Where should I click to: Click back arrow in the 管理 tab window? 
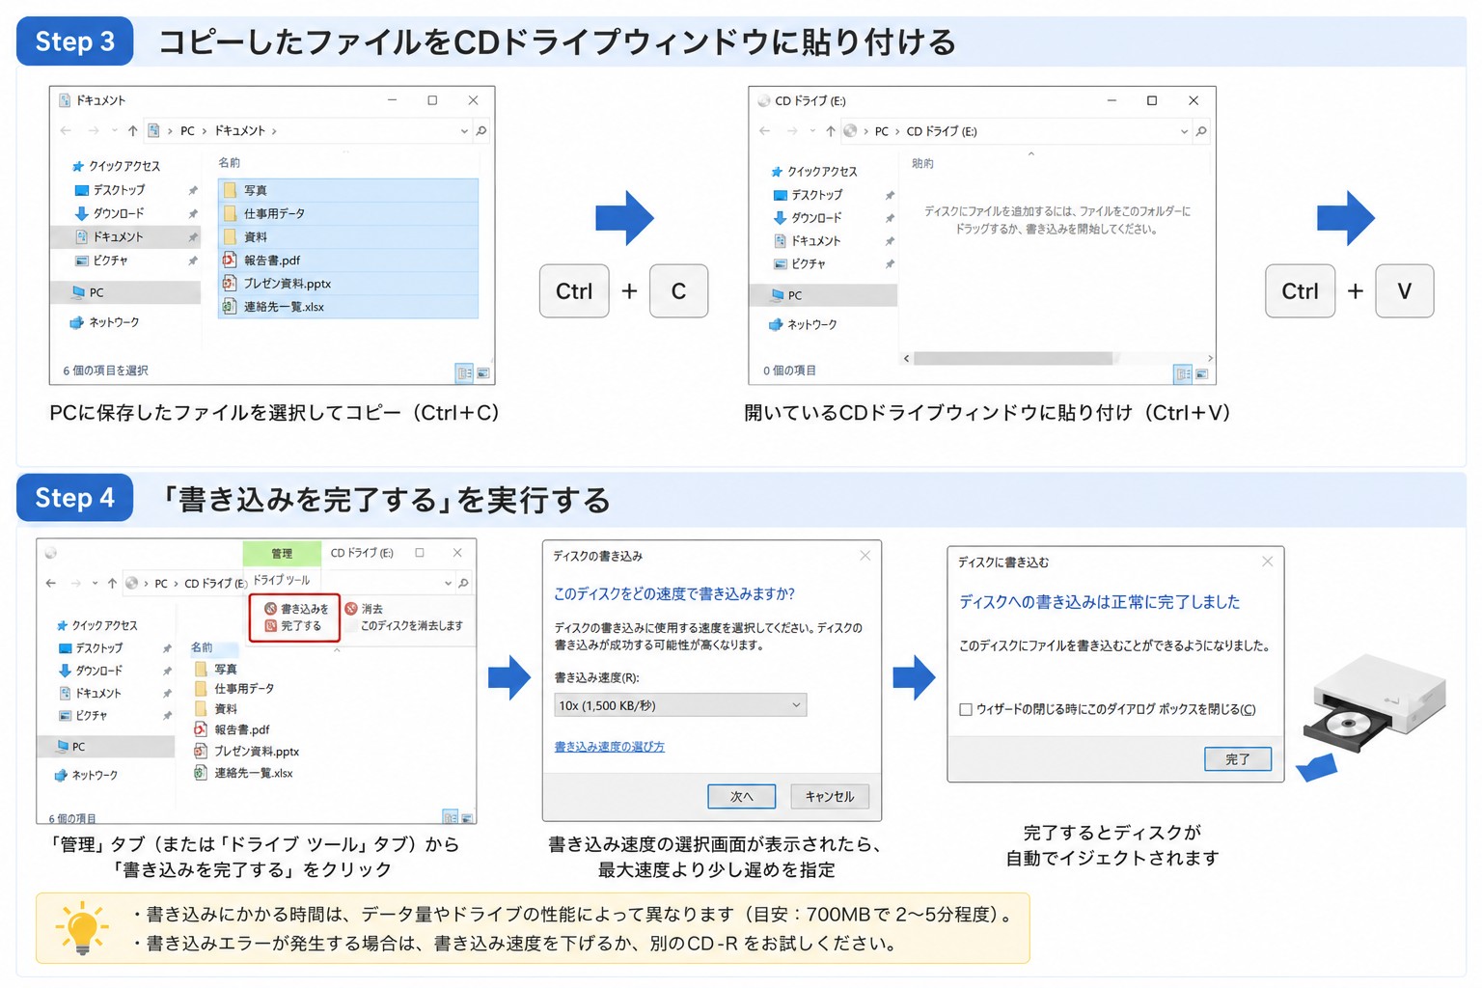pyautogui.click(x=51, y=583)
